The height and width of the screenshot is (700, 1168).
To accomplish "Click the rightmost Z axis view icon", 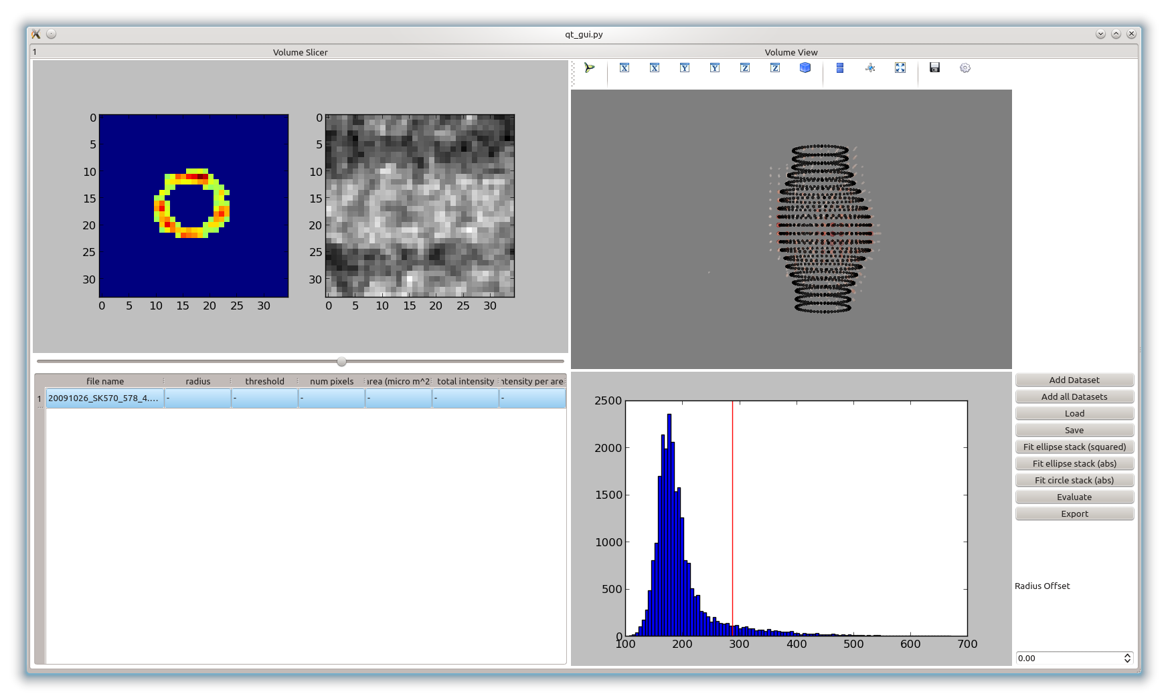I will click(775, 68).
